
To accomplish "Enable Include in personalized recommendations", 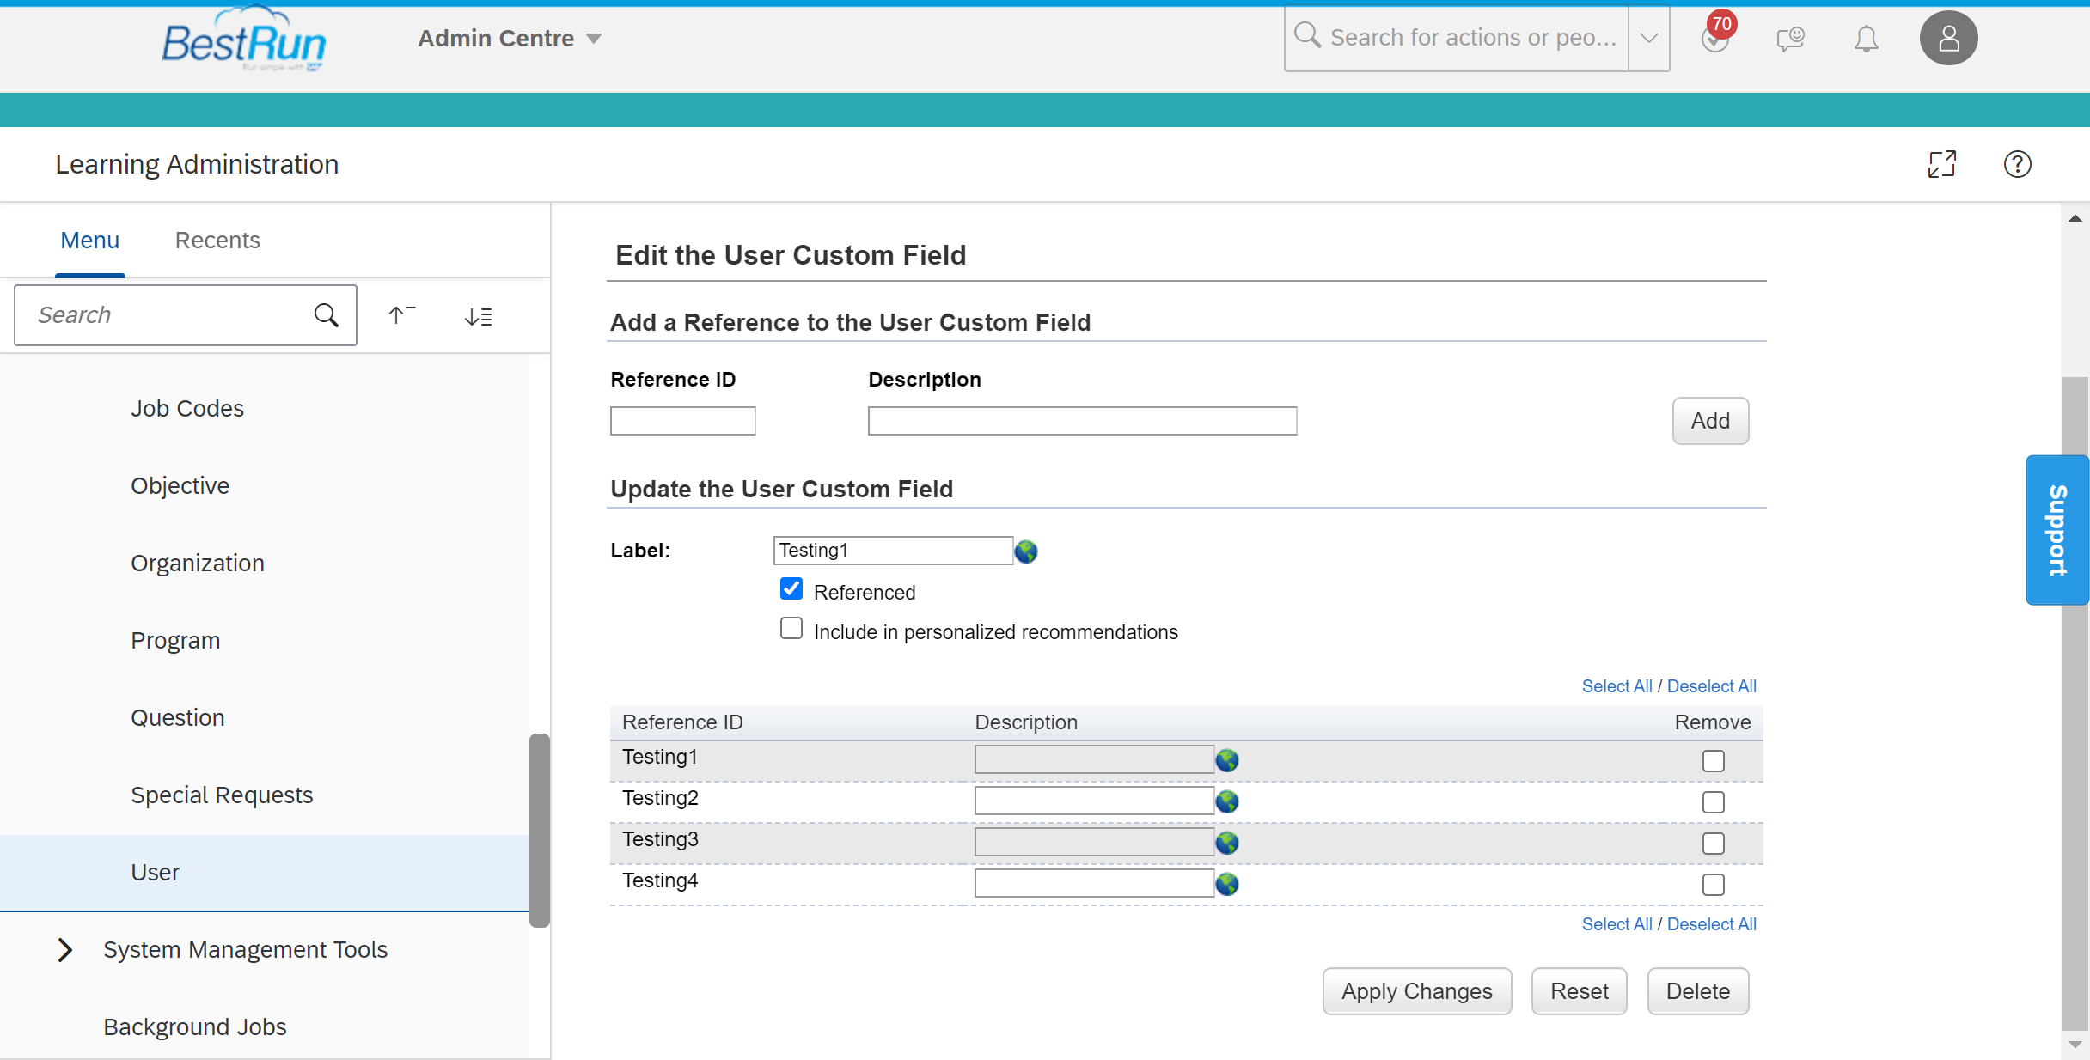I will click(791, 629).
